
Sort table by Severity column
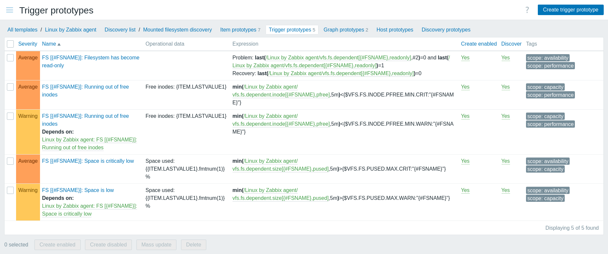point(28,44)
